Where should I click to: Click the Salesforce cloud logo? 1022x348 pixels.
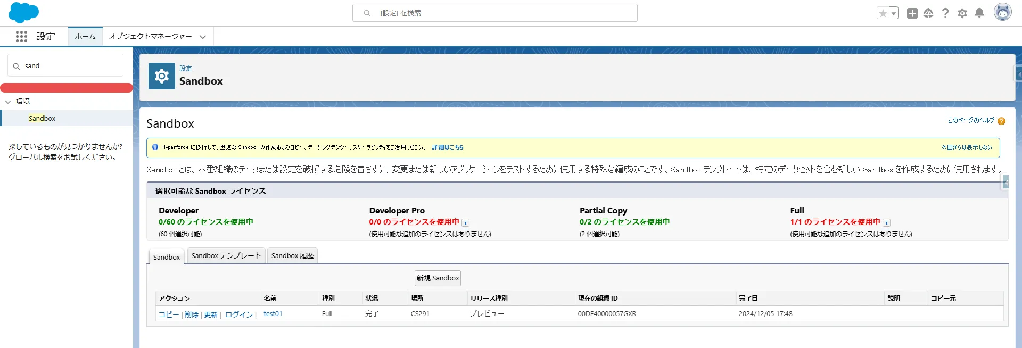23,12
